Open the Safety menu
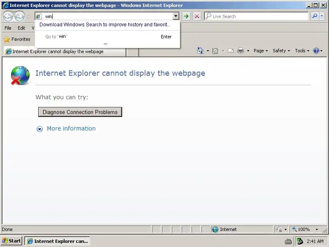 click(x=281, y=51)
